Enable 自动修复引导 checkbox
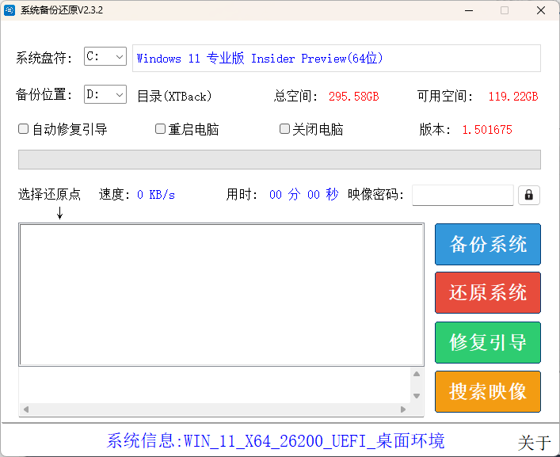 [24, 129]
